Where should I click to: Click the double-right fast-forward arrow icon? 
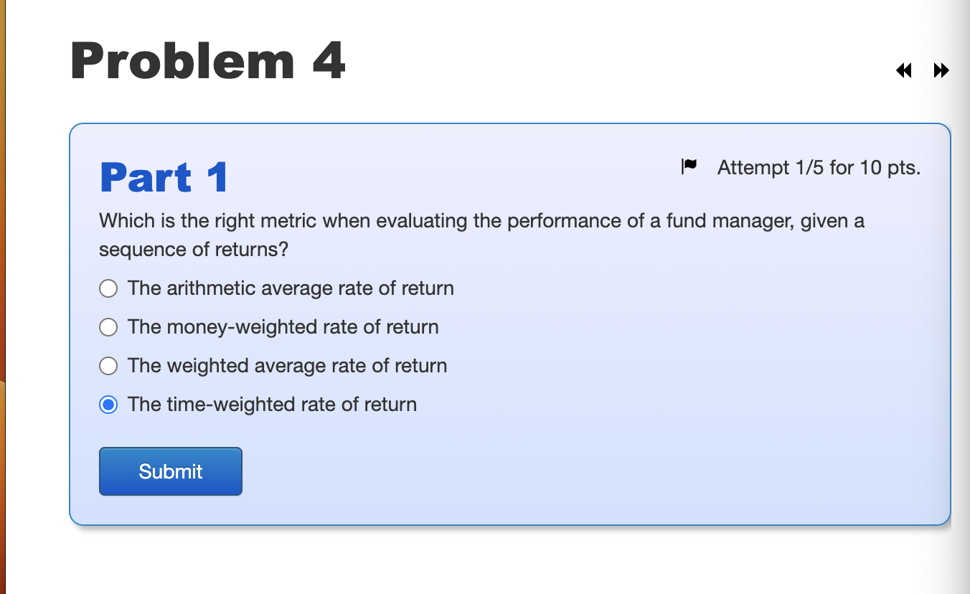941,70
